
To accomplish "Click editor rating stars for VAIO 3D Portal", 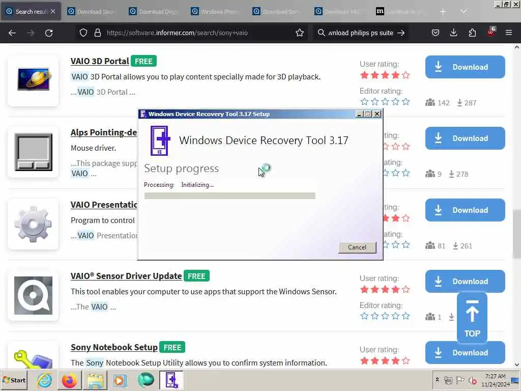I will [385, 102].
